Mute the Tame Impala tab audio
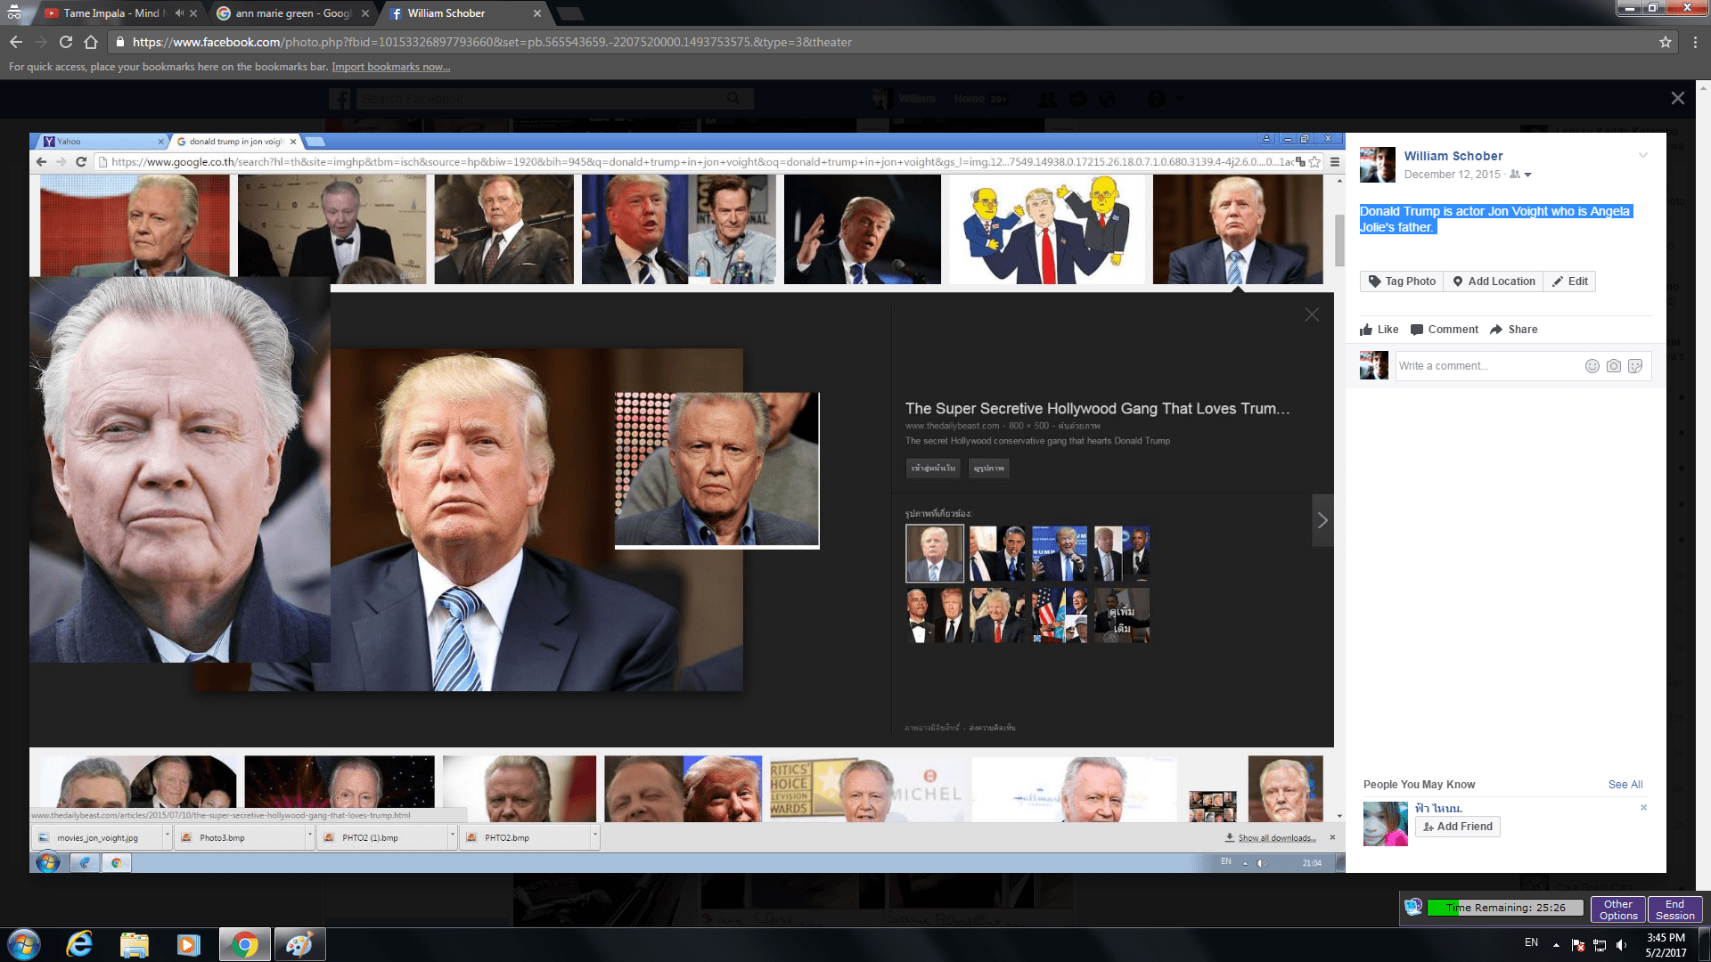This screenshot has height=962, width=1711. pos(179,13)
